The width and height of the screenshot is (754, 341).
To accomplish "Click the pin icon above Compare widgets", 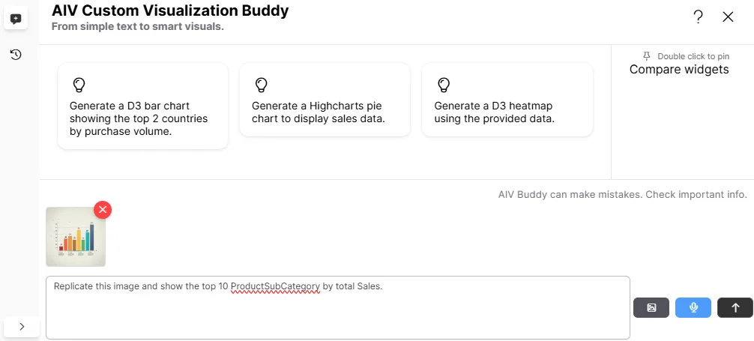I will 647,56.
